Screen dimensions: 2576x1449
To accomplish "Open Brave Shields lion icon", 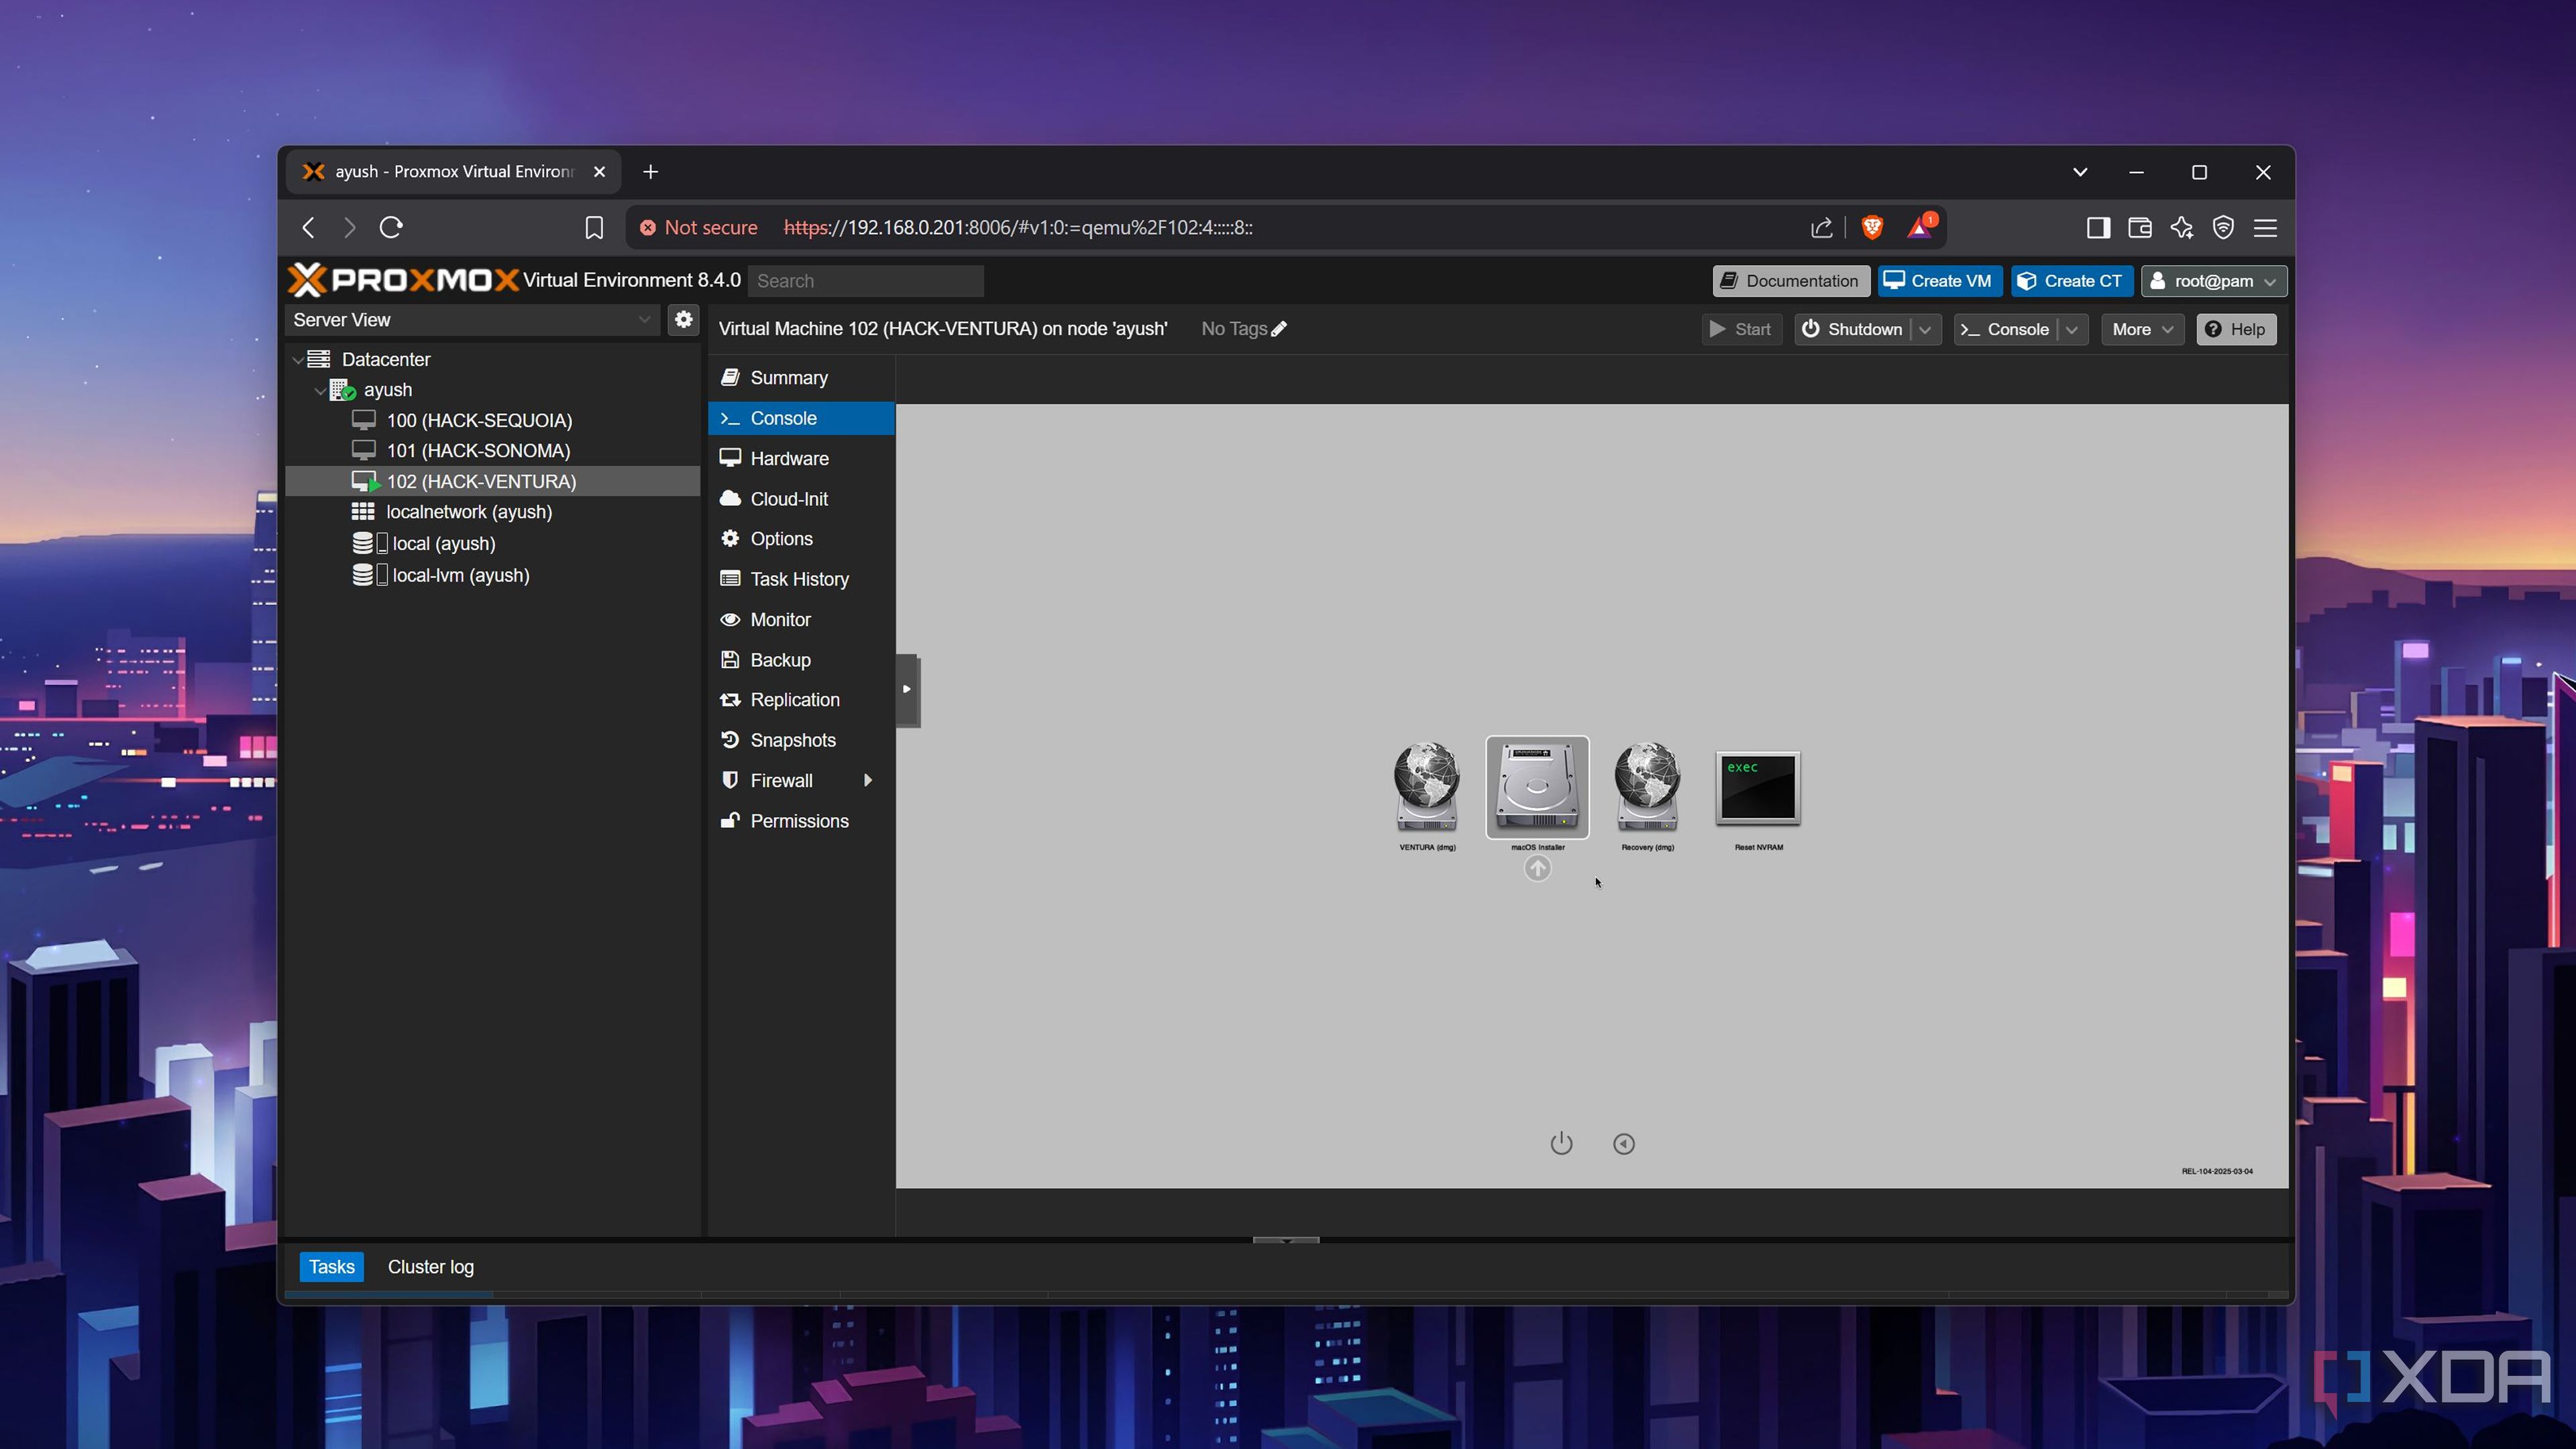I will point(1872,228).
